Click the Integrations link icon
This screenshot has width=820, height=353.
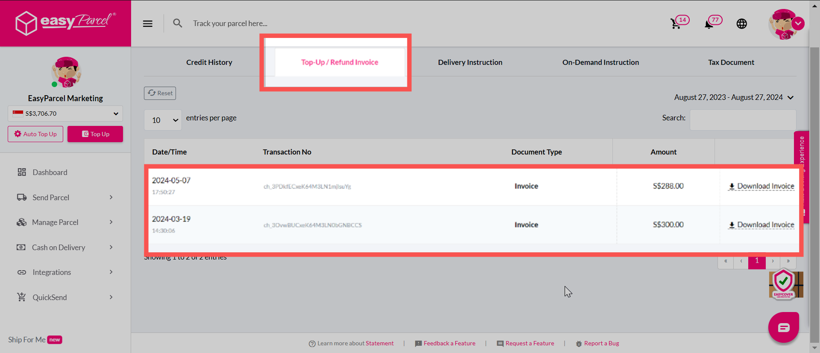[22, 272]
